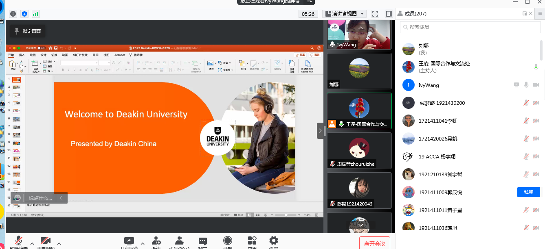Expand audio options arrow beside microphone
The image size is (545, 249).
32,244
